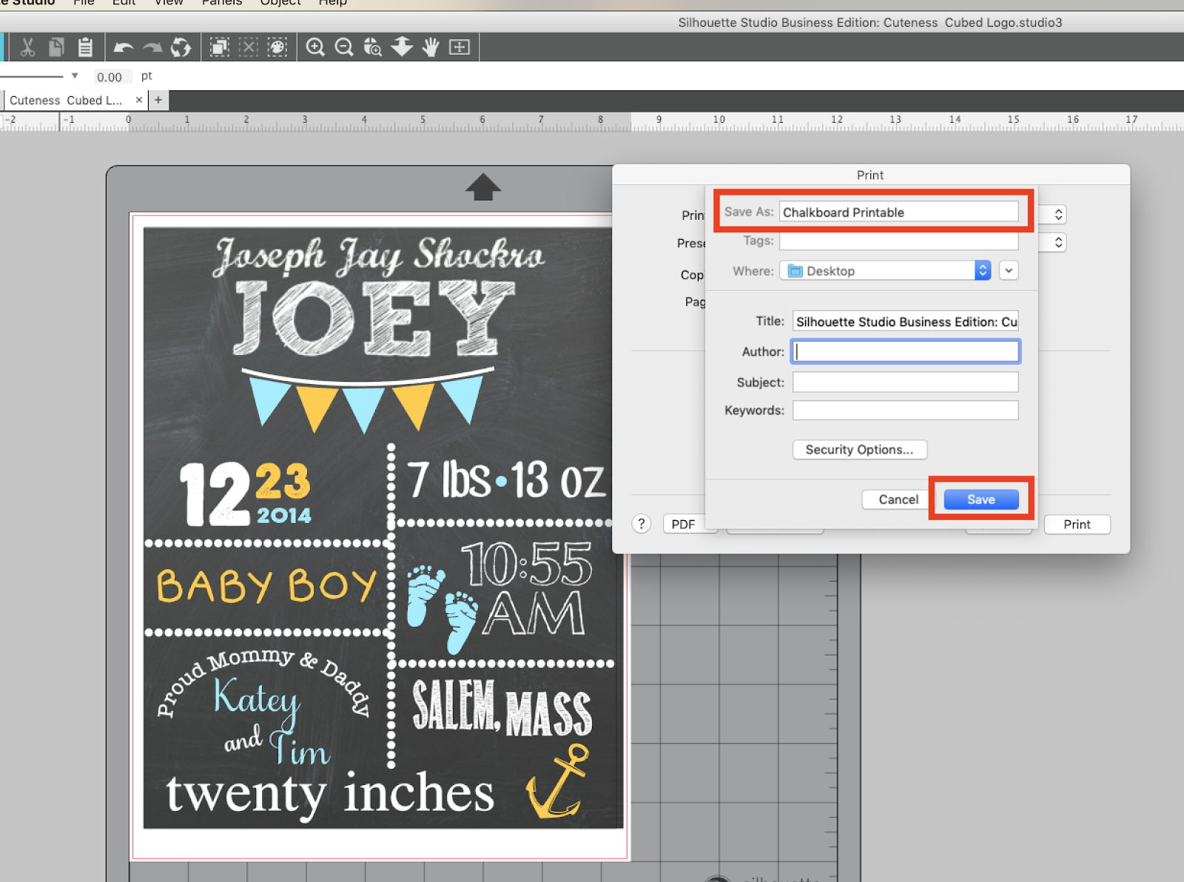Click the Paste clipboard icon

(85, 47)
